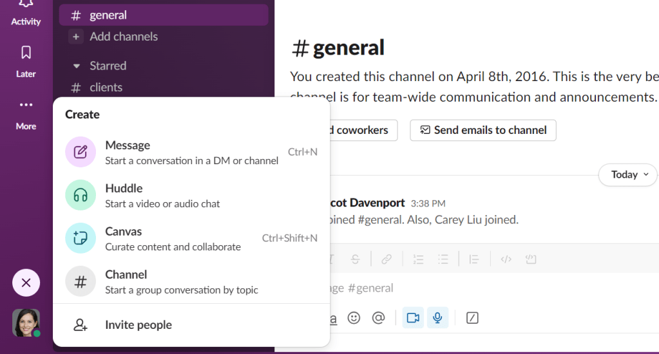Toggle strikethrough formatting
The width and height of the screenshot is (659, 354).
point(355,259)
